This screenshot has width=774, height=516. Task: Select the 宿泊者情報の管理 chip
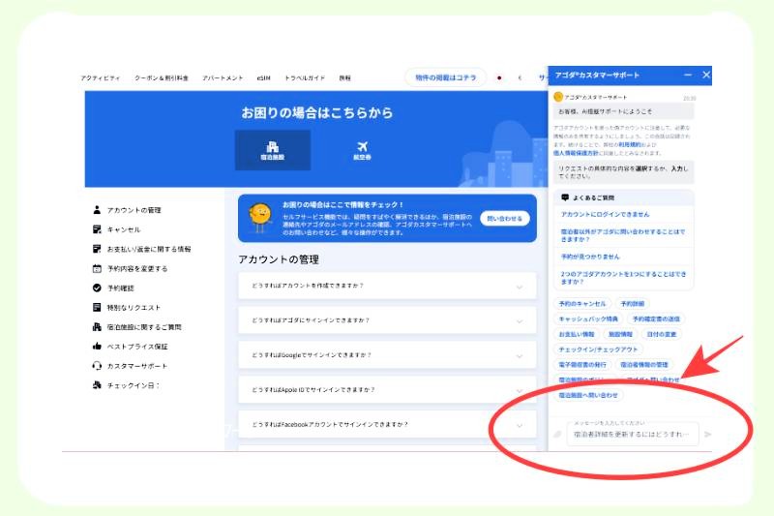pos(644,365)
